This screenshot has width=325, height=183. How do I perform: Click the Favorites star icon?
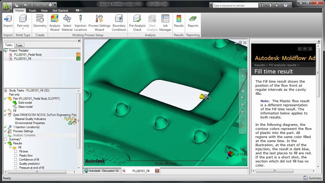277,5
